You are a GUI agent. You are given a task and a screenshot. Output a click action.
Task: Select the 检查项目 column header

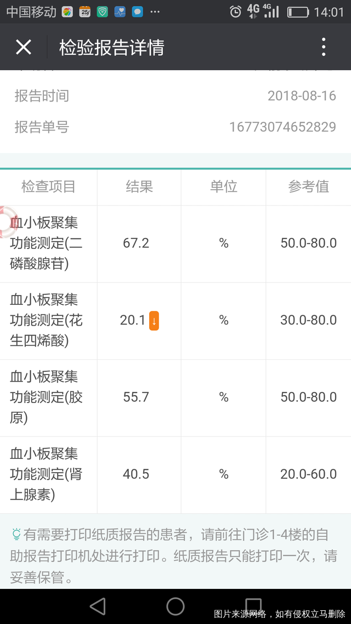pyautogui.click(x=48, y=187)
